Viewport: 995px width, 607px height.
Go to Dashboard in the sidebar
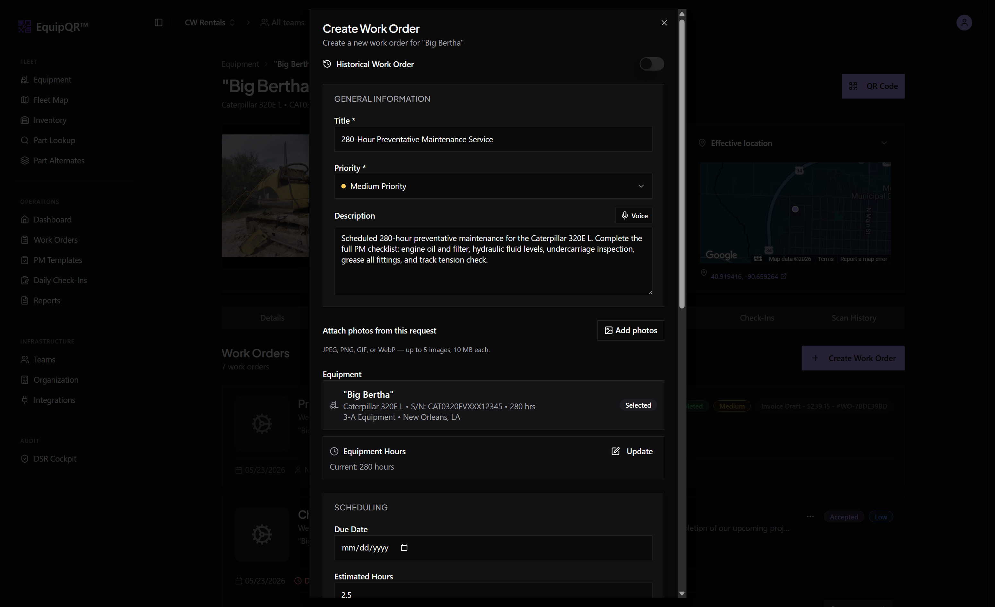tap(46, 219)
